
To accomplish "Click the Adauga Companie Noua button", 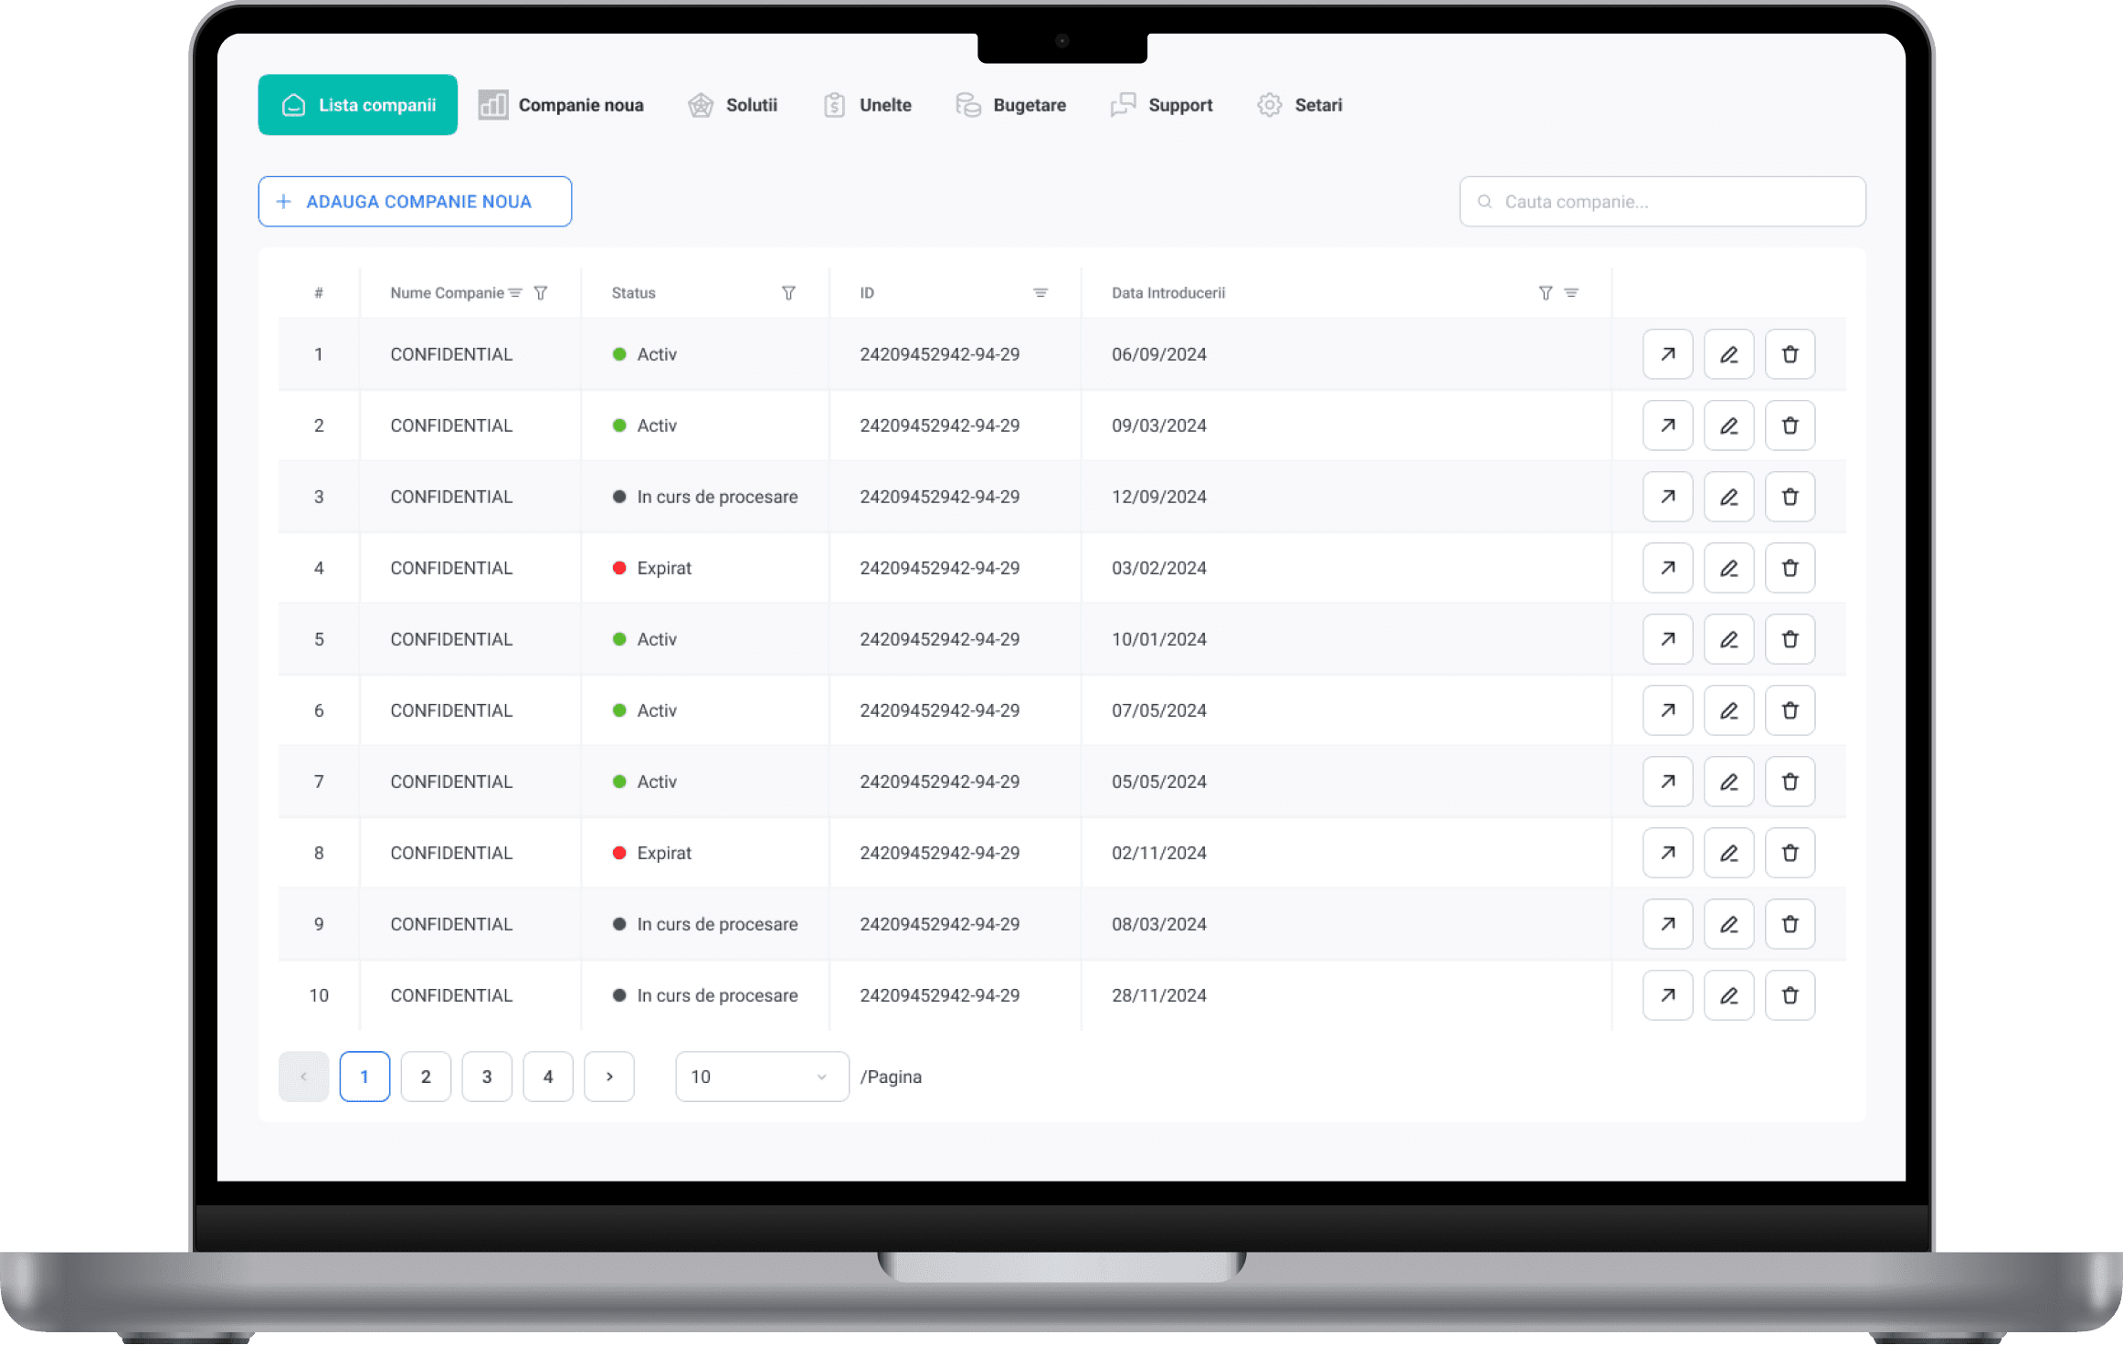I will (415, 202).
